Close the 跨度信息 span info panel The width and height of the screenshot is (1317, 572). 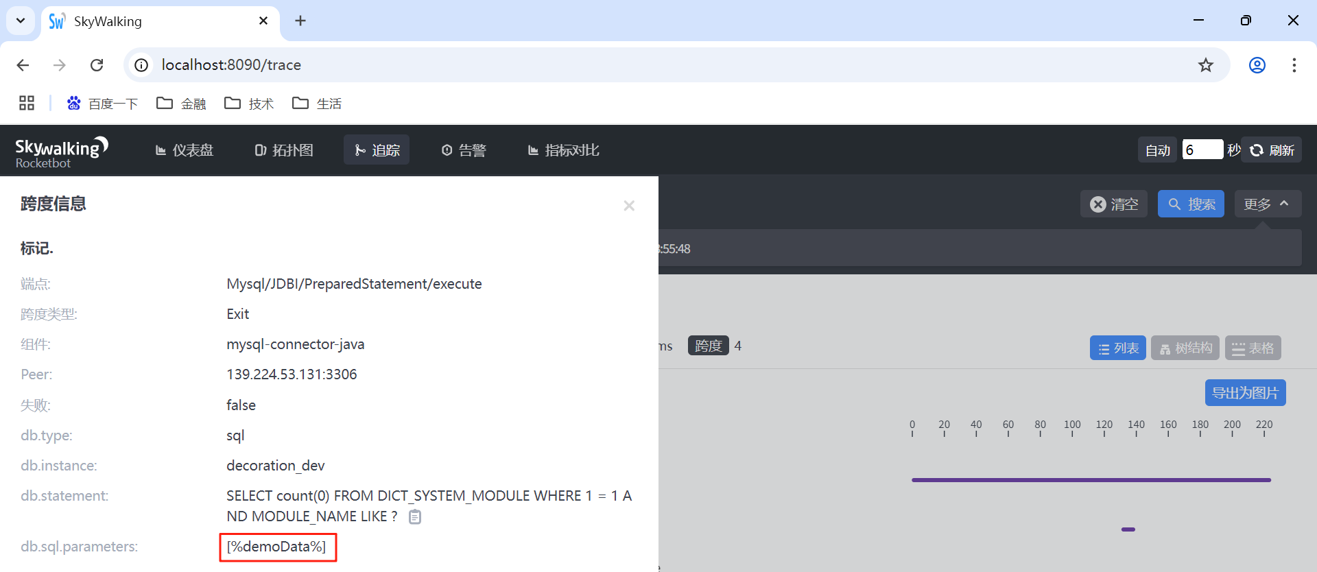(629, 206)
